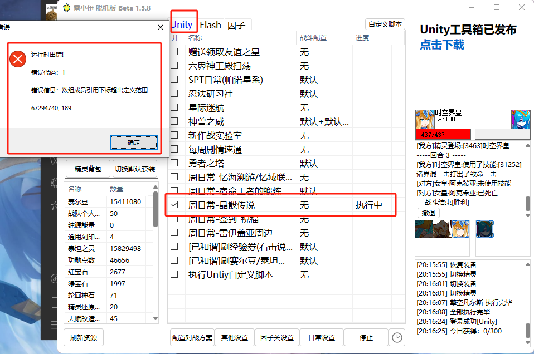Click the 时空界皇 player sprite avatar
Viewport: 534px width, 354px height.
425,119
